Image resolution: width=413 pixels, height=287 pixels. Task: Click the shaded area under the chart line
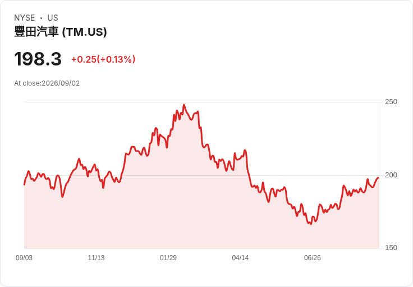185,210
